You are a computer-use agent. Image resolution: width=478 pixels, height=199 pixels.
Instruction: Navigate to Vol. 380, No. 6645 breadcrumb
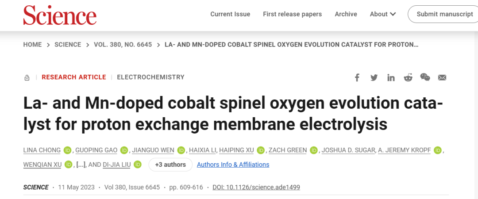[x=123, y=45]
